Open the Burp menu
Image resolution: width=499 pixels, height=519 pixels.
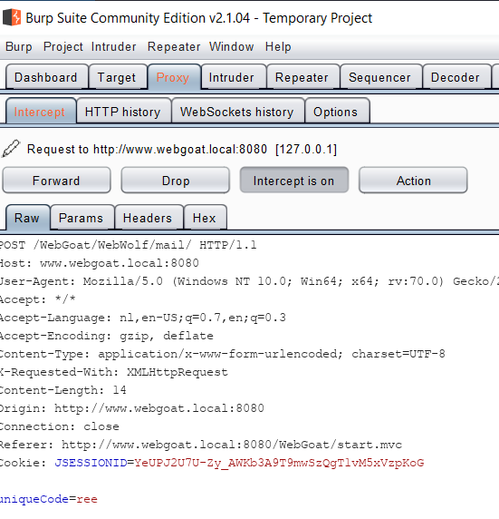point(19,46)
